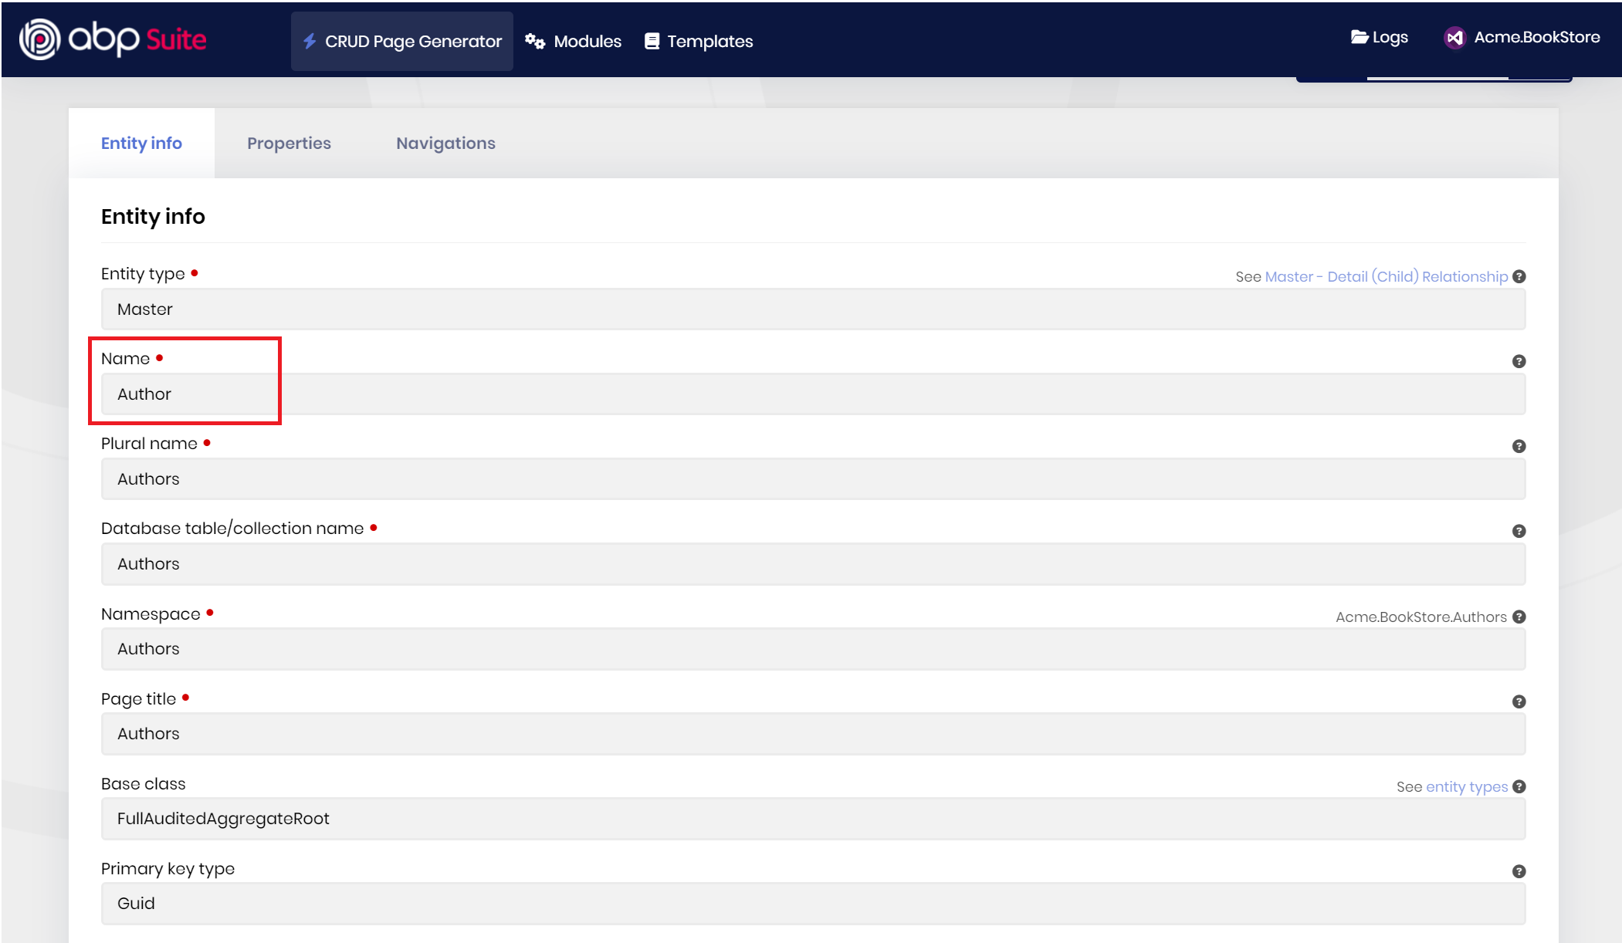This screenshot has height=943, width=1622.
Task: Click help icon for Page title
Action: click(1519, 701)
